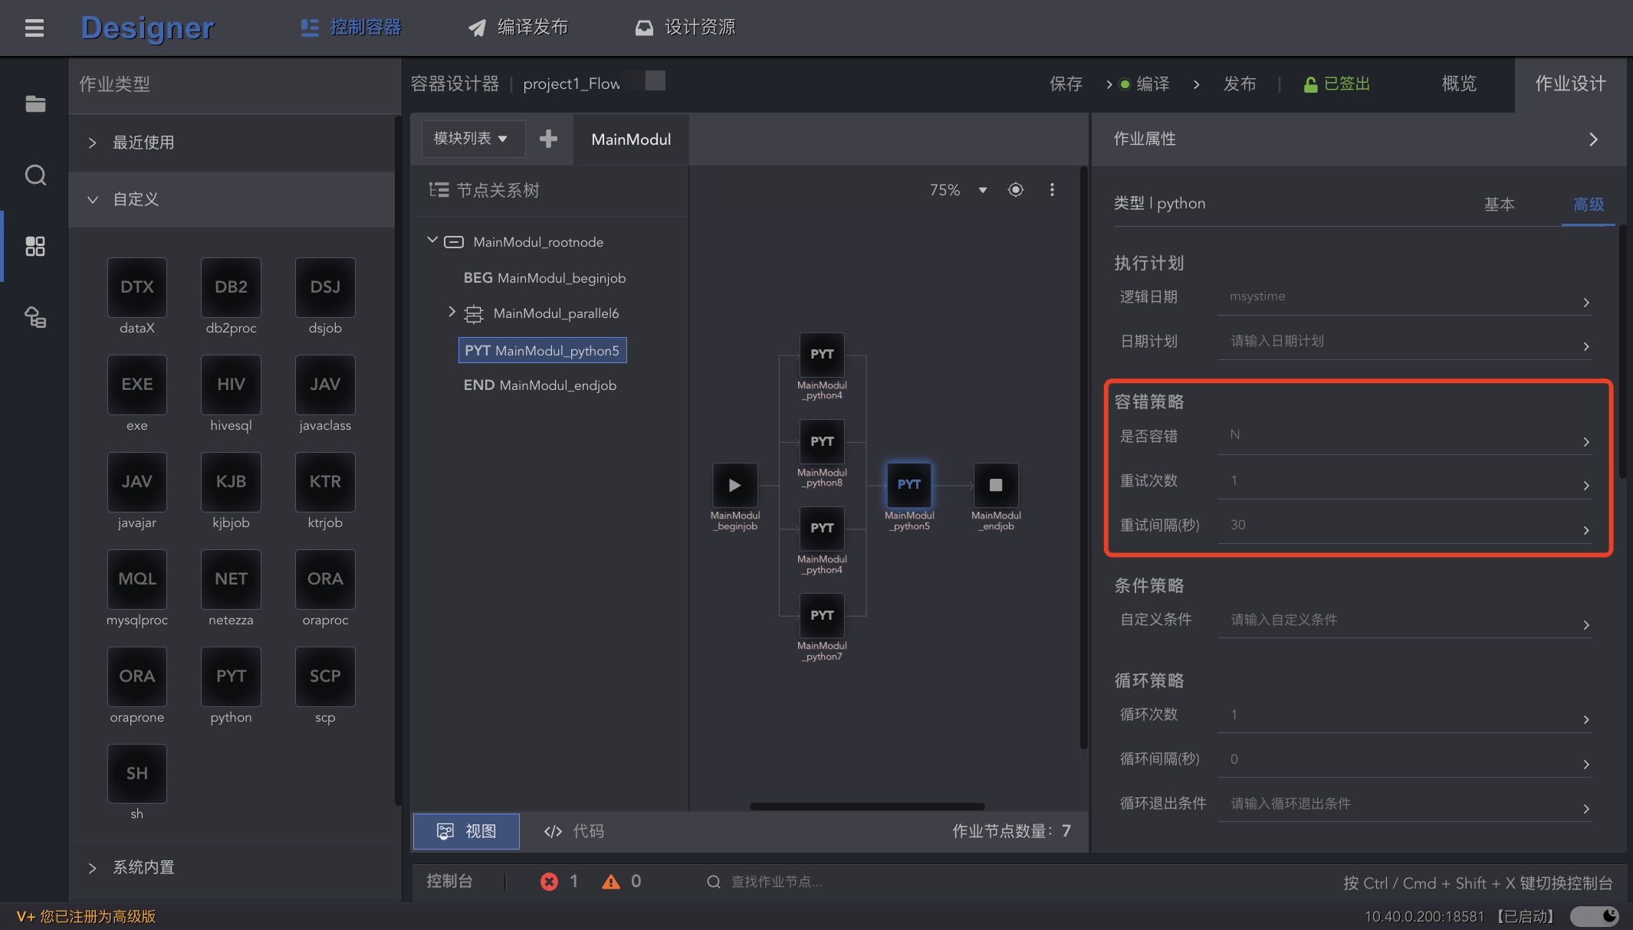Select the python job type icon
This screenshot has width=1633, height=930.
(x=231, y=676)
